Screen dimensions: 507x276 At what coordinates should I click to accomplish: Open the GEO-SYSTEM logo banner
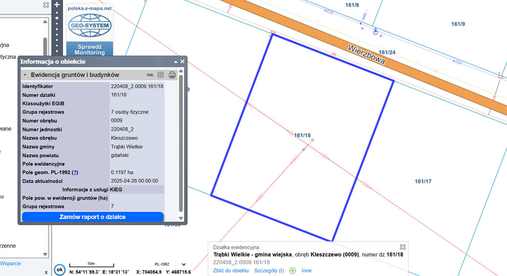90,23
